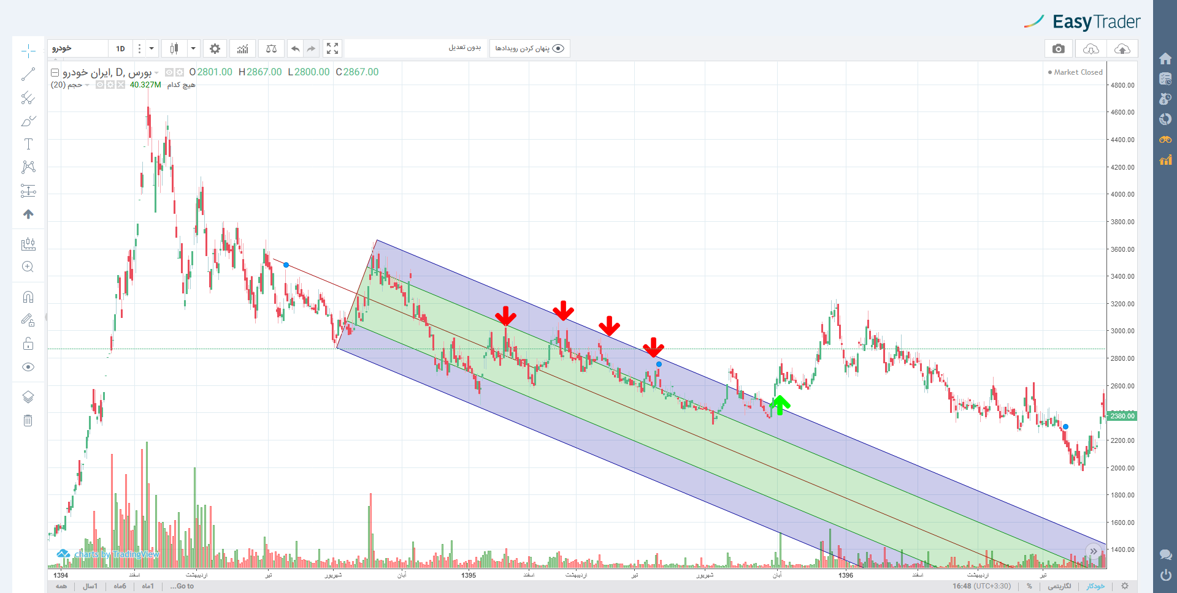Viewport: 1177px width, 593px height.
Task: Select the up-arrow marker tool
Action: (28, 214)
